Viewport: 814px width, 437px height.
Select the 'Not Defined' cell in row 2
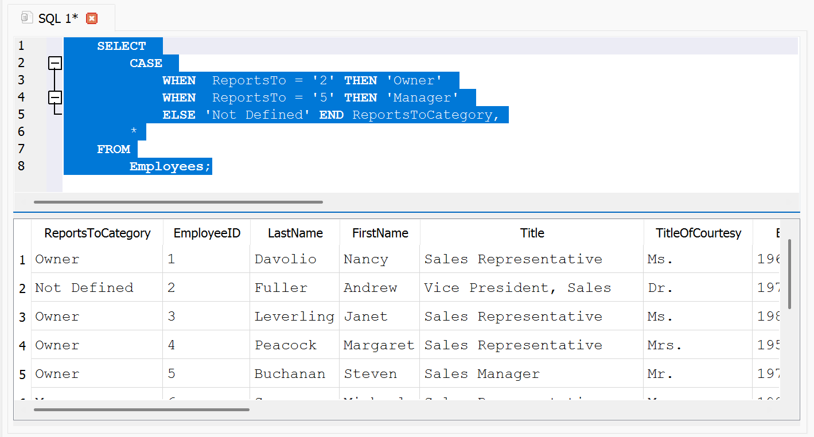[x=84, y=287]
